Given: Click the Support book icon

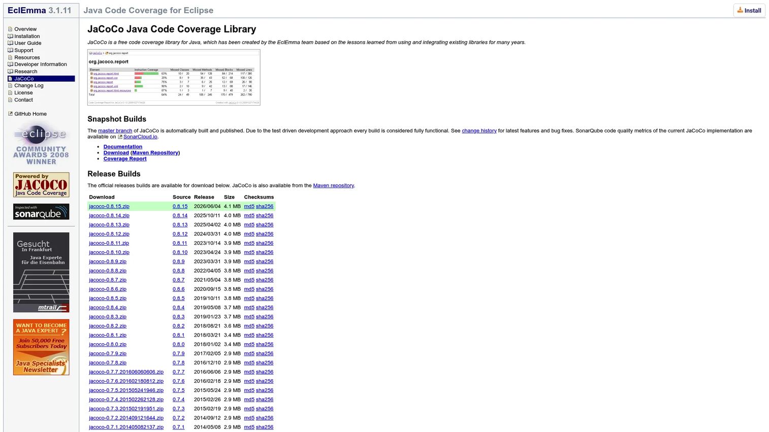Looking at the screenshot, I should (10, 50).
